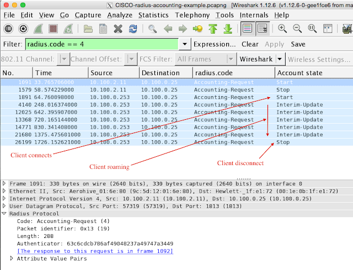This screenshot has width=353, height=270.
Task: Sort by Destination column header
Action: [x=166, y=73]
